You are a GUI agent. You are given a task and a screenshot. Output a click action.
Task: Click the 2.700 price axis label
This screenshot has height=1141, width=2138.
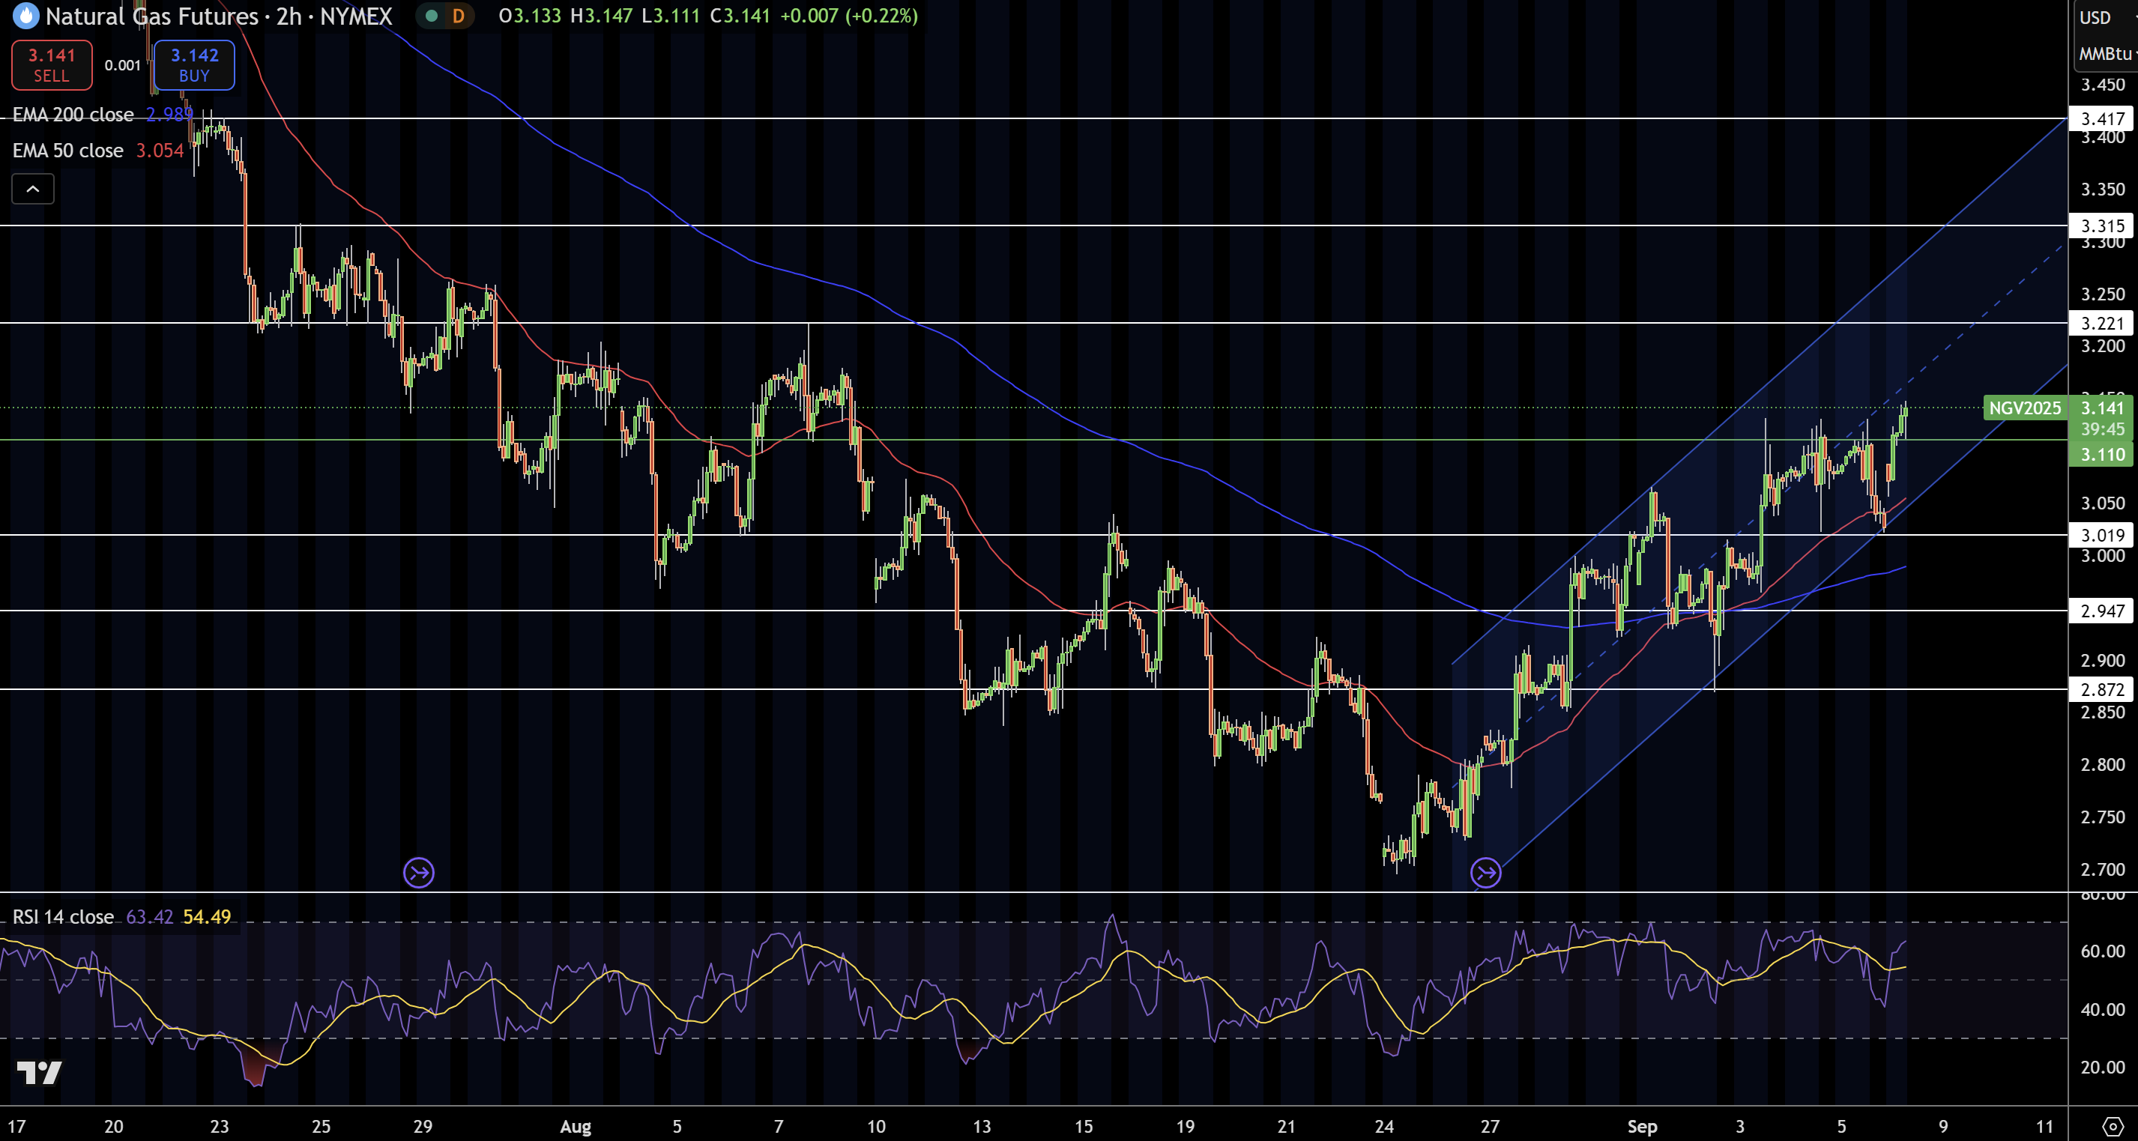click(x=2102, y=870)
